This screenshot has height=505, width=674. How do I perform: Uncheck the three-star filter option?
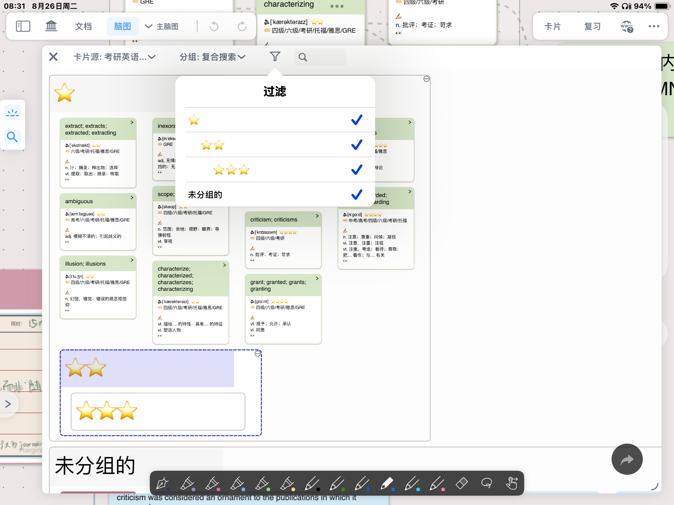(356, 170)
